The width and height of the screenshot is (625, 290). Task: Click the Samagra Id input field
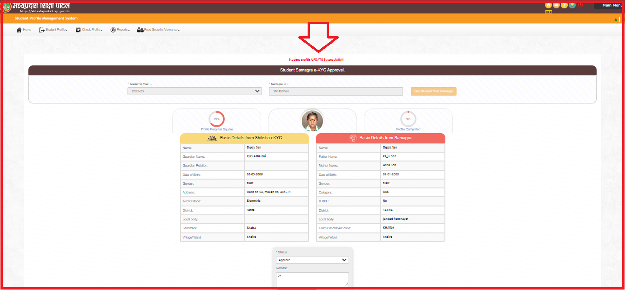pyautogui.click(x=336, y=91)
